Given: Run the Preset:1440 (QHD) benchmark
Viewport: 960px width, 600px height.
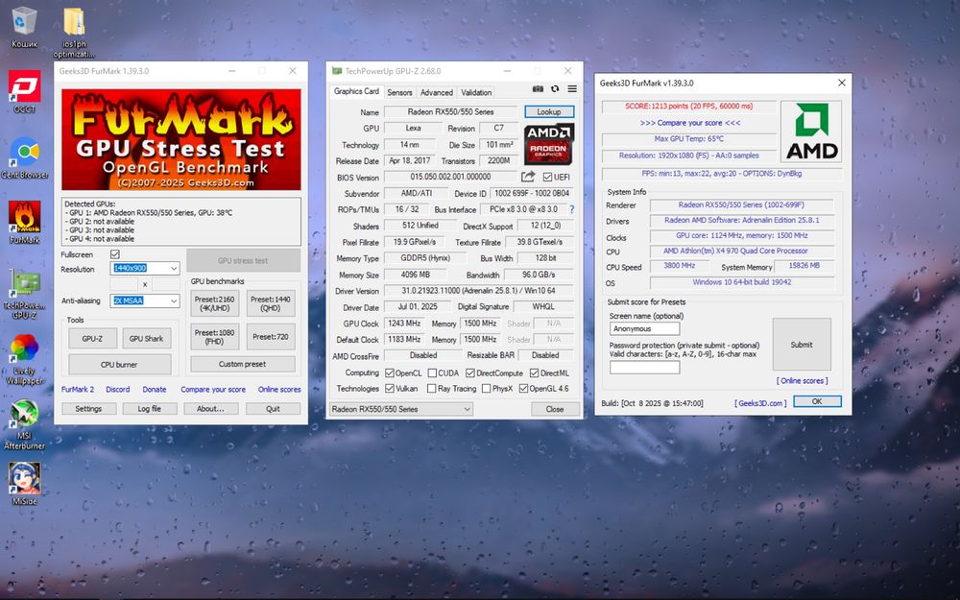Looking at the screenshot, I should pos(271,303).
